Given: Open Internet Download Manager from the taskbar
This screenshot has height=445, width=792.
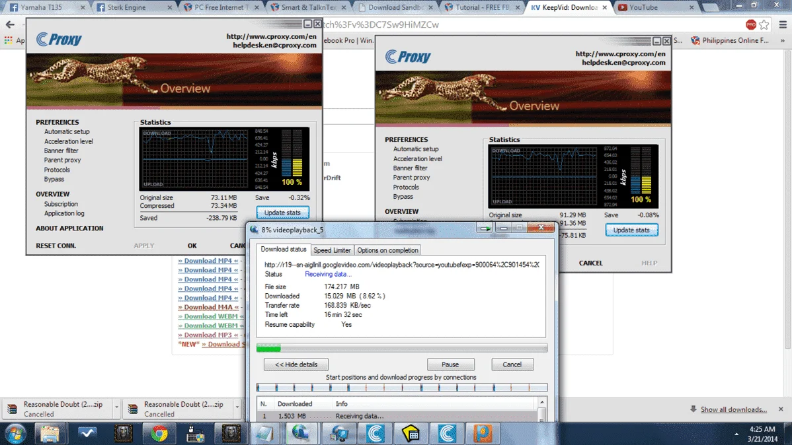Looking at the screenshot, I should [301, 433].
